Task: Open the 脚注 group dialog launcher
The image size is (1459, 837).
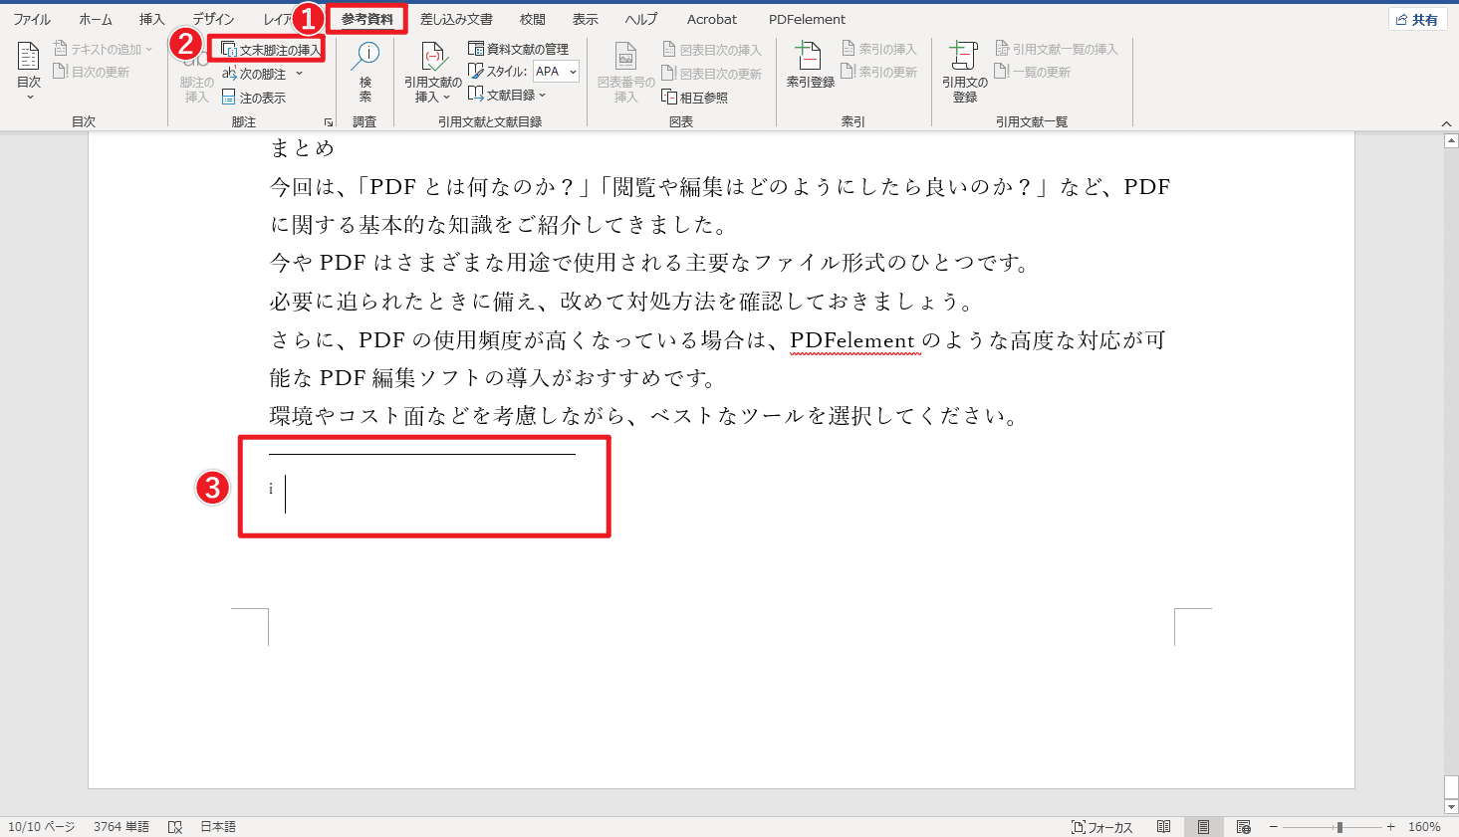Action: tap(328, 122)
